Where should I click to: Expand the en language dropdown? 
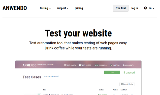(151, 8)
